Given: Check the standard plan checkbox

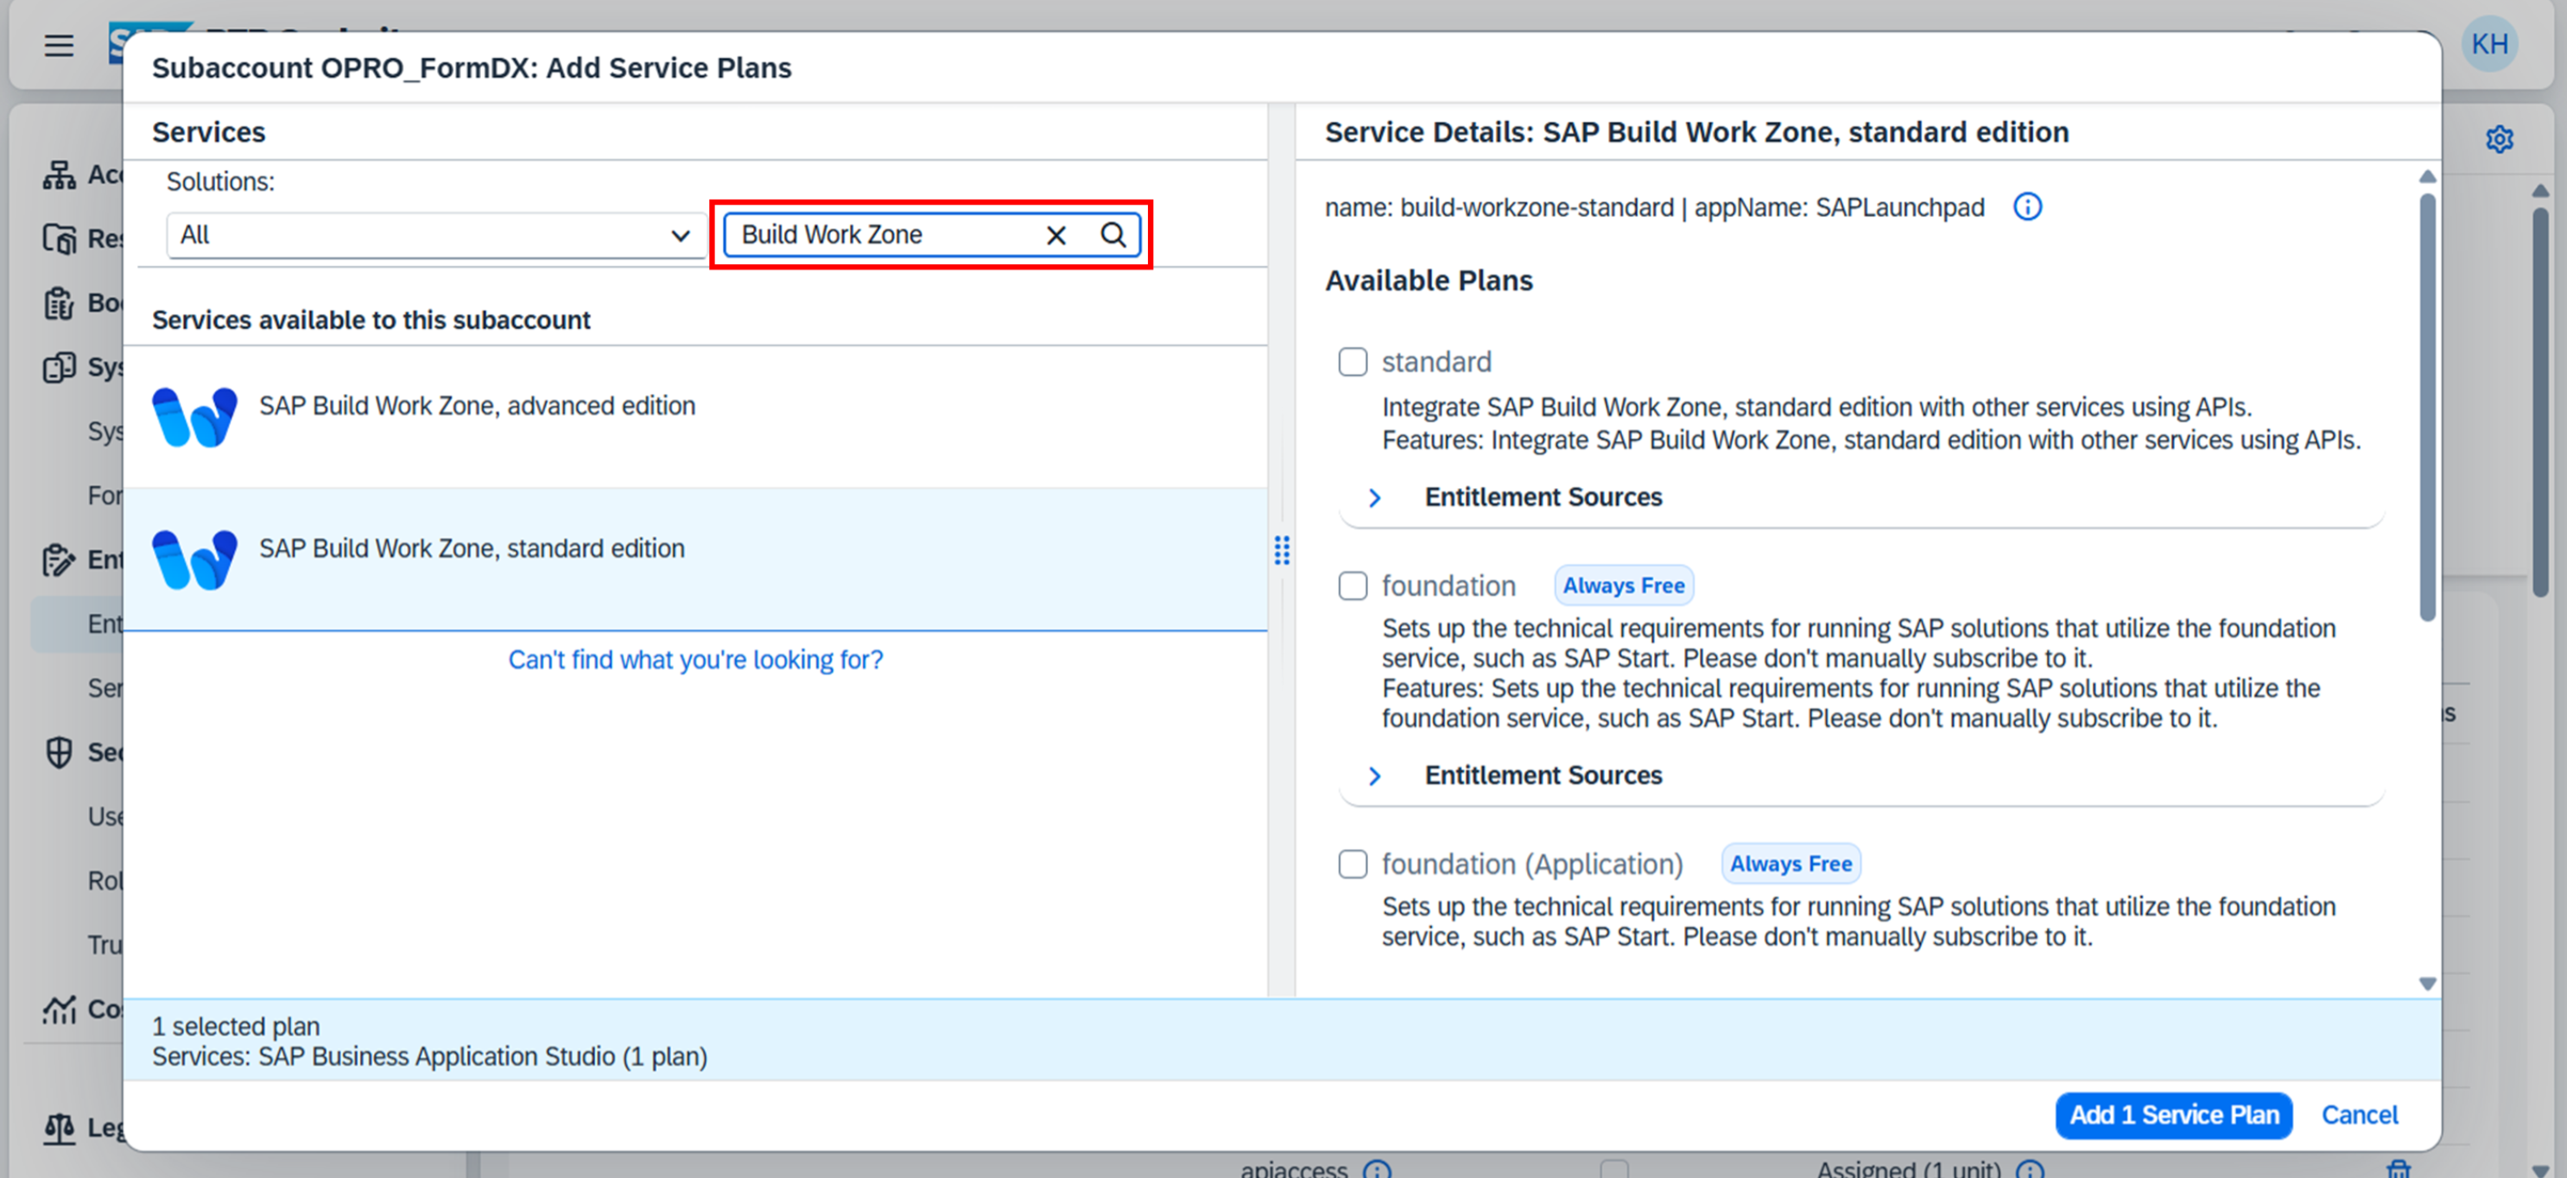Looking at the screenshot, I should (x=1353, y=362).
